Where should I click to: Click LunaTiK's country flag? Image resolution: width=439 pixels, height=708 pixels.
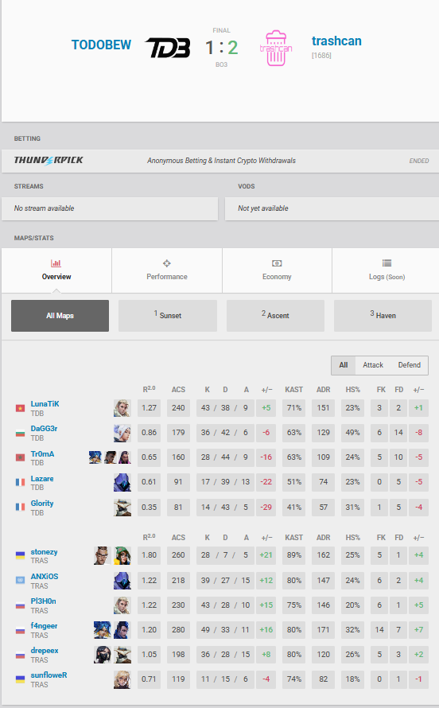click(x=20, y=408)
